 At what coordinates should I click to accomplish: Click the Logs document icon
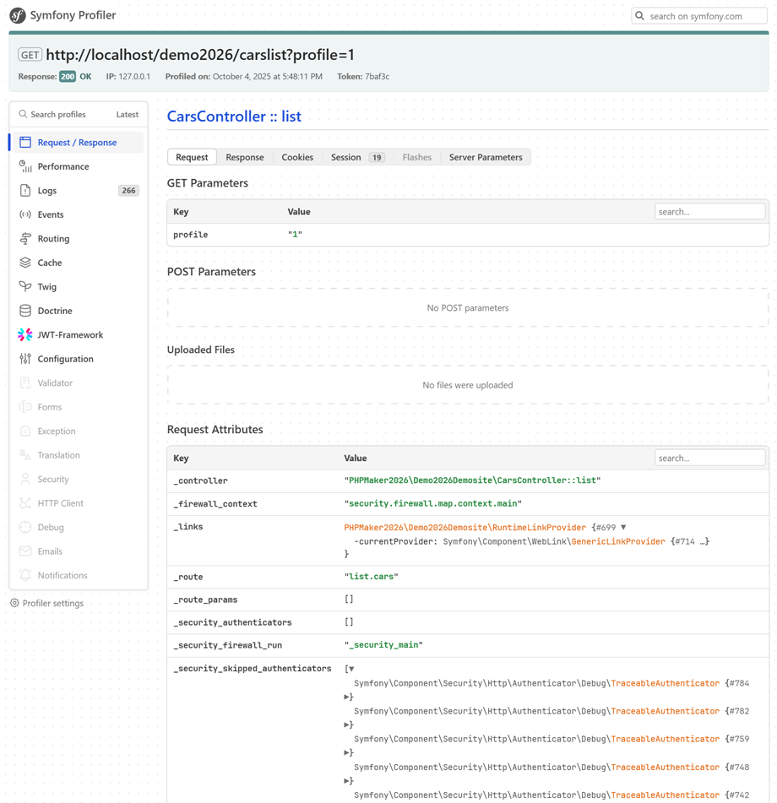pos(25,191)
